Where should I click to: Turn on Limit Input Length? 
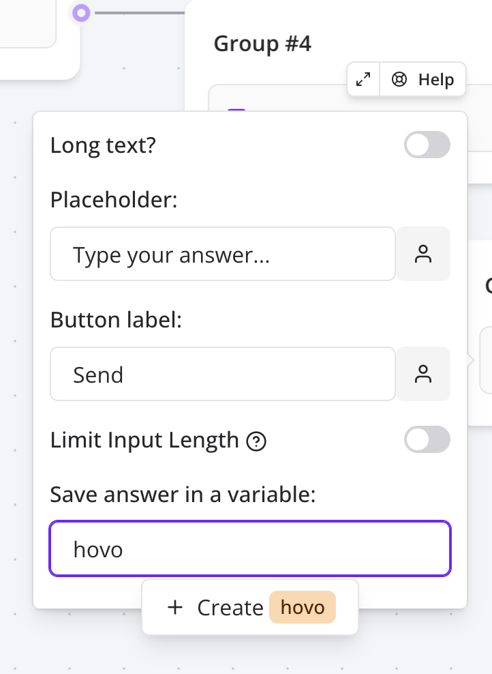(427, 440)
